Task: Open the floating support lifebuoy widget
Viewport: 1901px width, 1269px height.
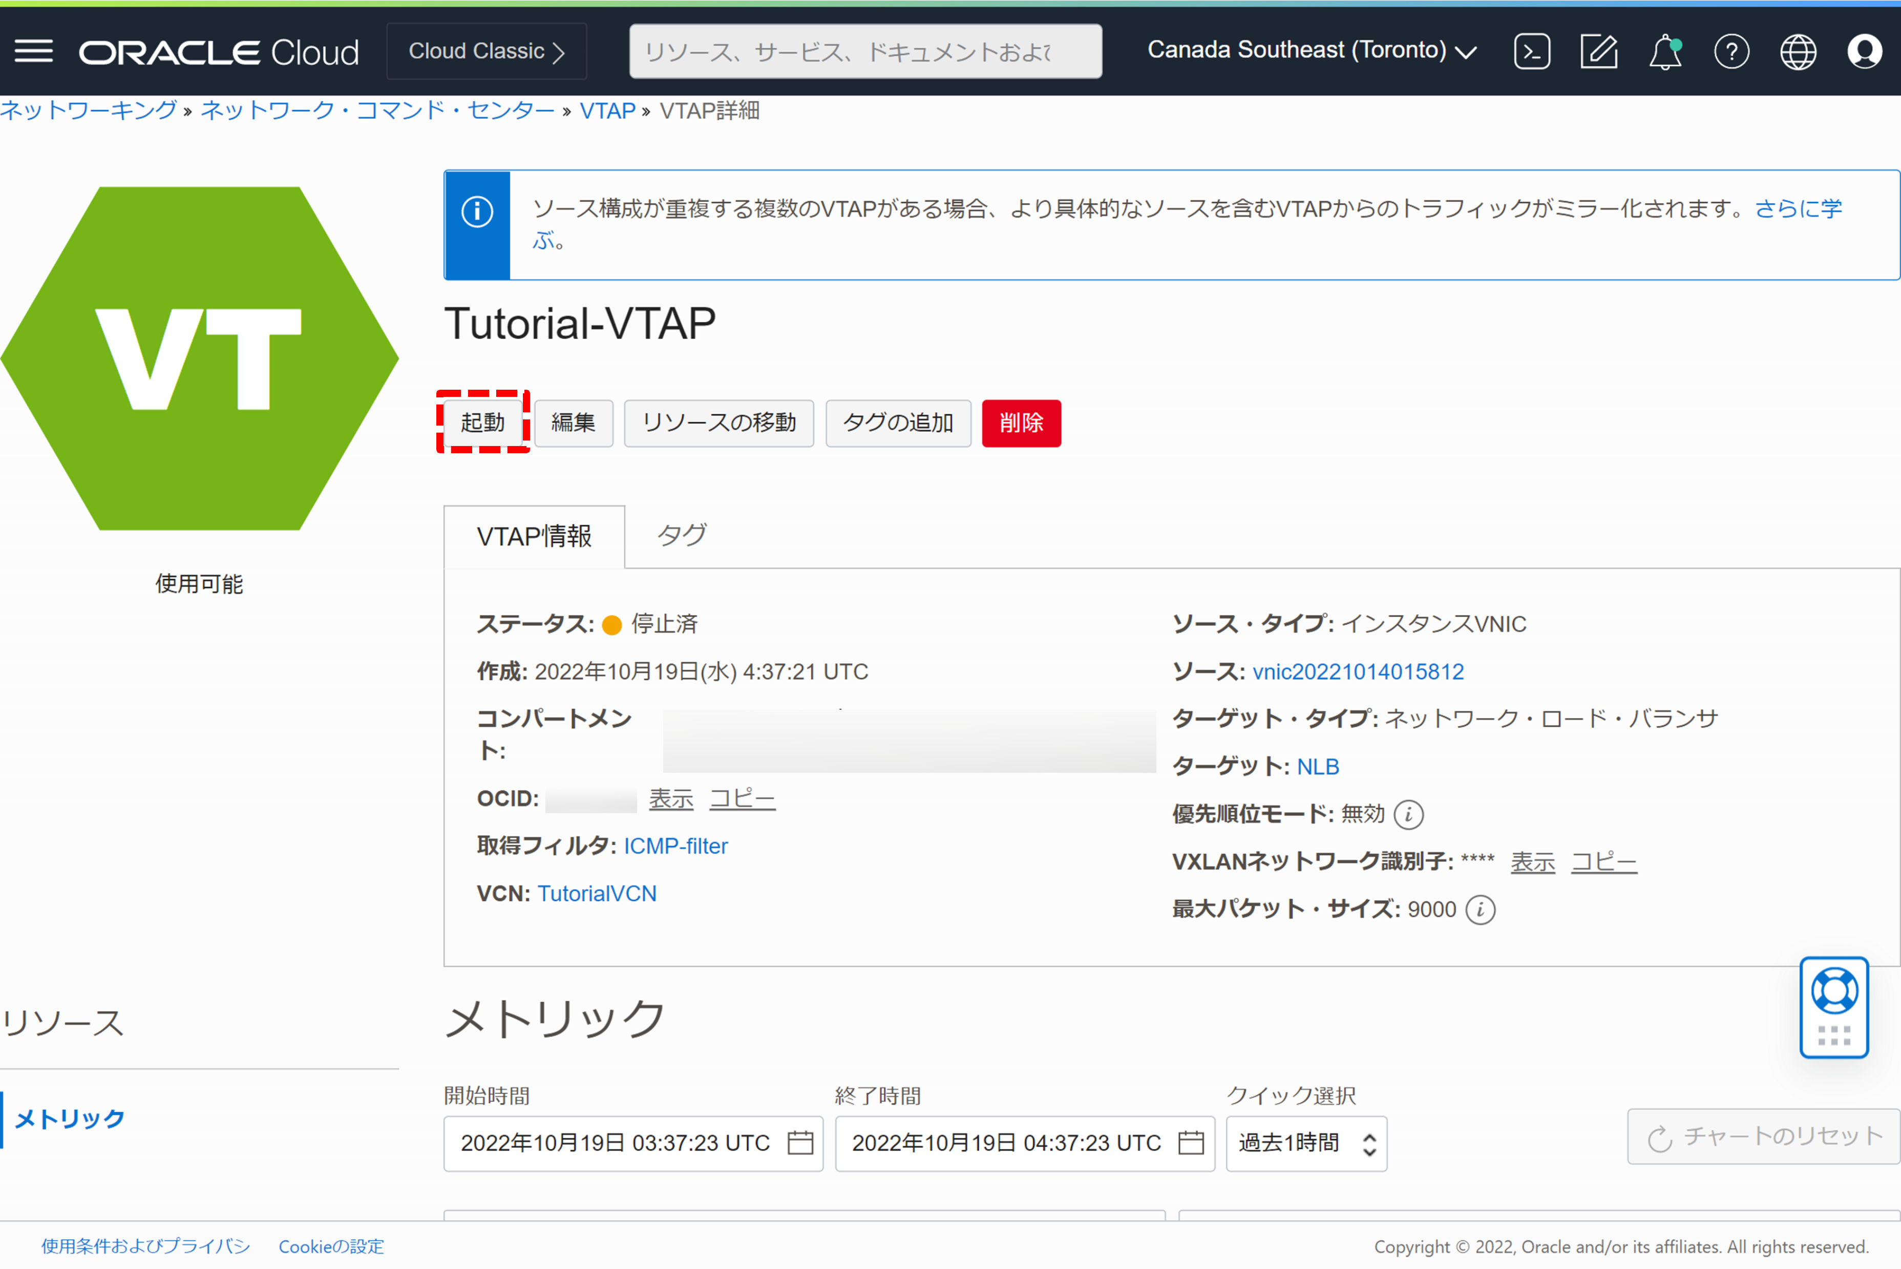Action: pos(1834,1008)
